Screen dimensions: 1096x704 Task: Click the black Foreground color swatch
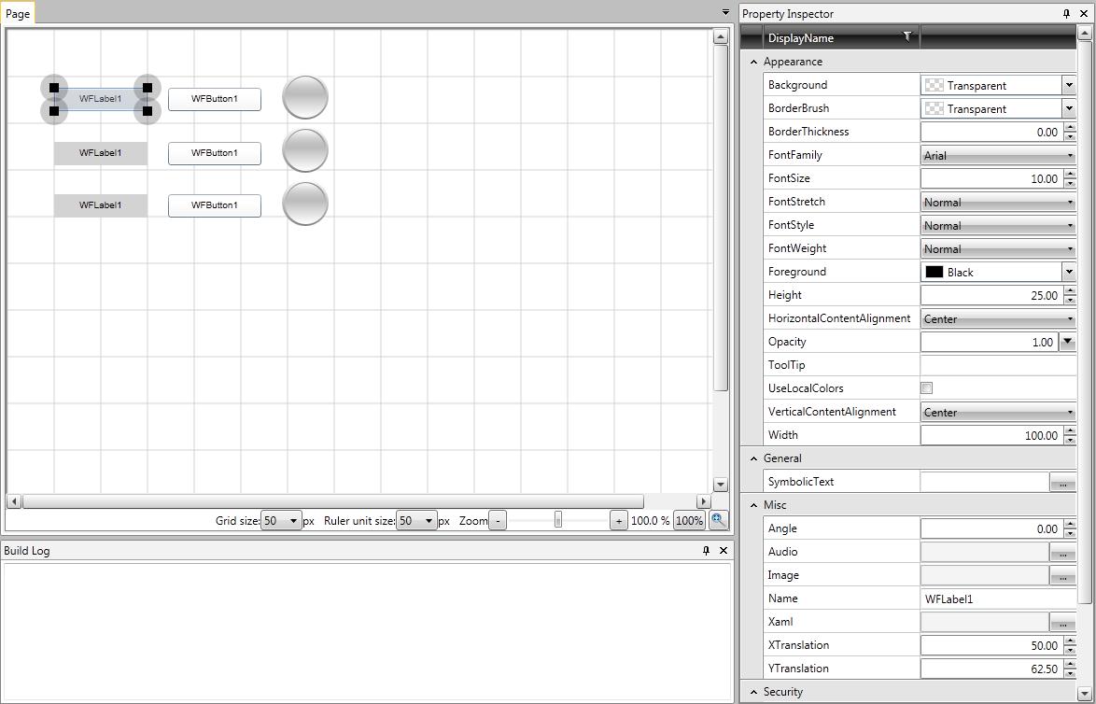(x=934, y=273)
